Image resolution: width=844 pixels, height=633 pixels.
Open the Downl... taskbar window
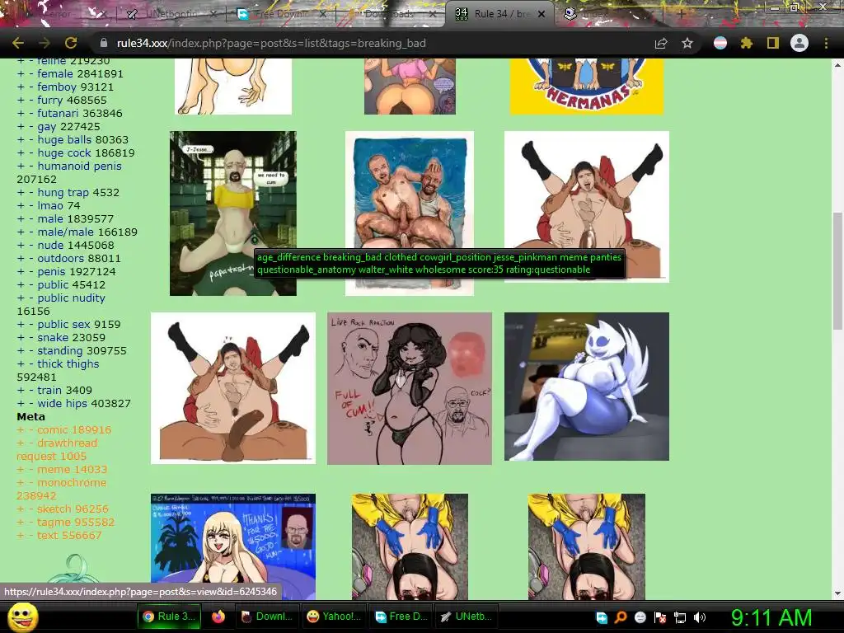click(266, 617)
